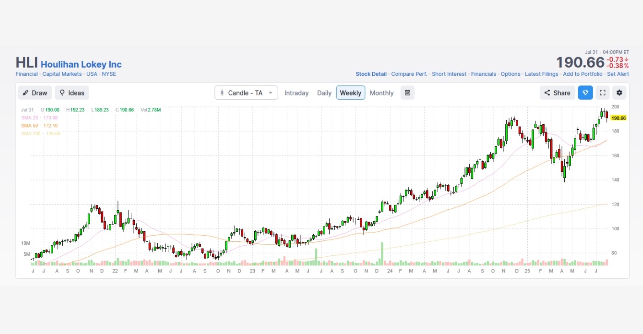Open the Options link

(510, 74)
